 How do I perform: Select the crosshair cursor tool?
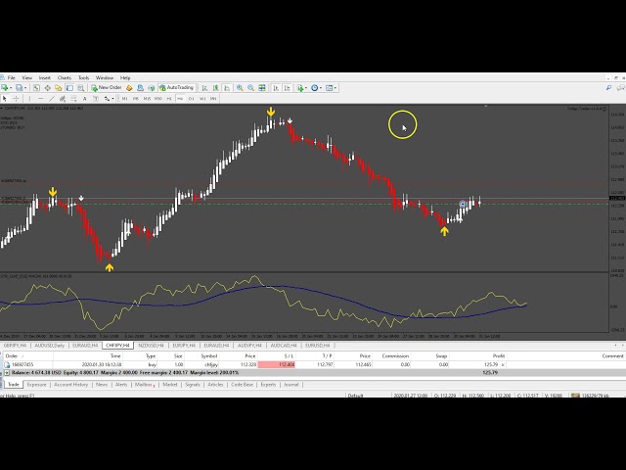(x=16, y=98)
